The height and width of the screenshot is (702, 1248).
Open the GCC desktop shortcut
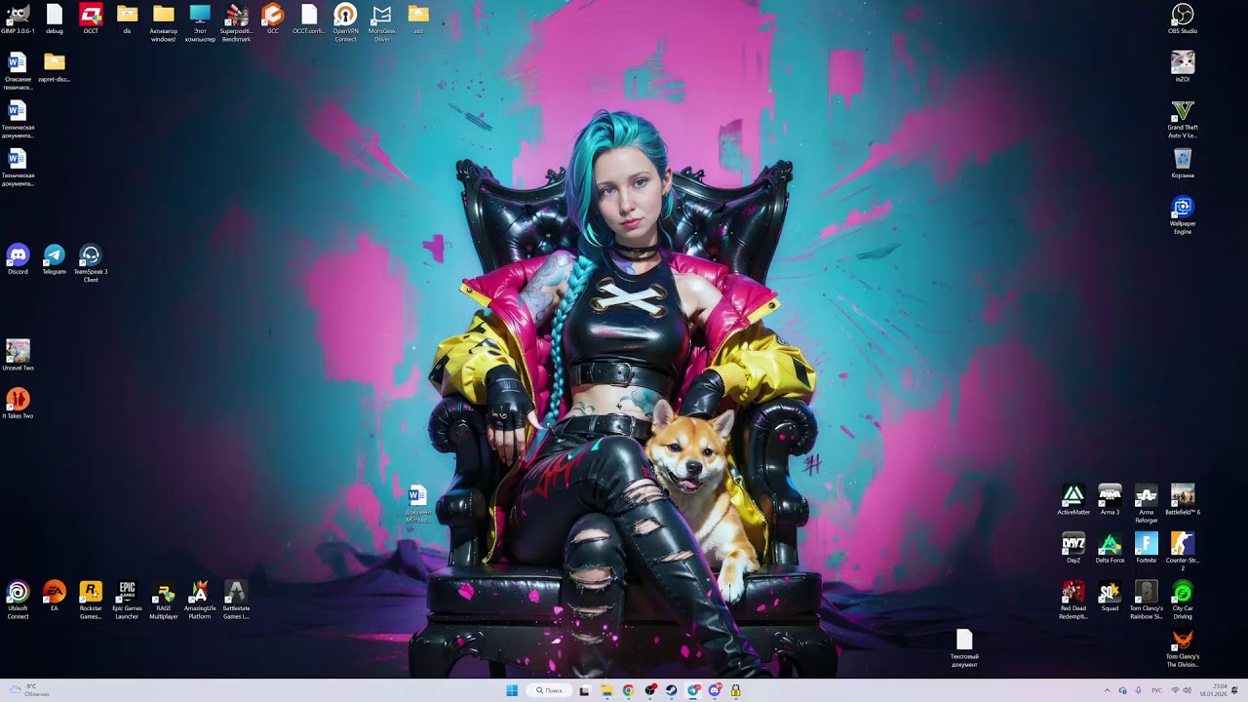[273, 19]
